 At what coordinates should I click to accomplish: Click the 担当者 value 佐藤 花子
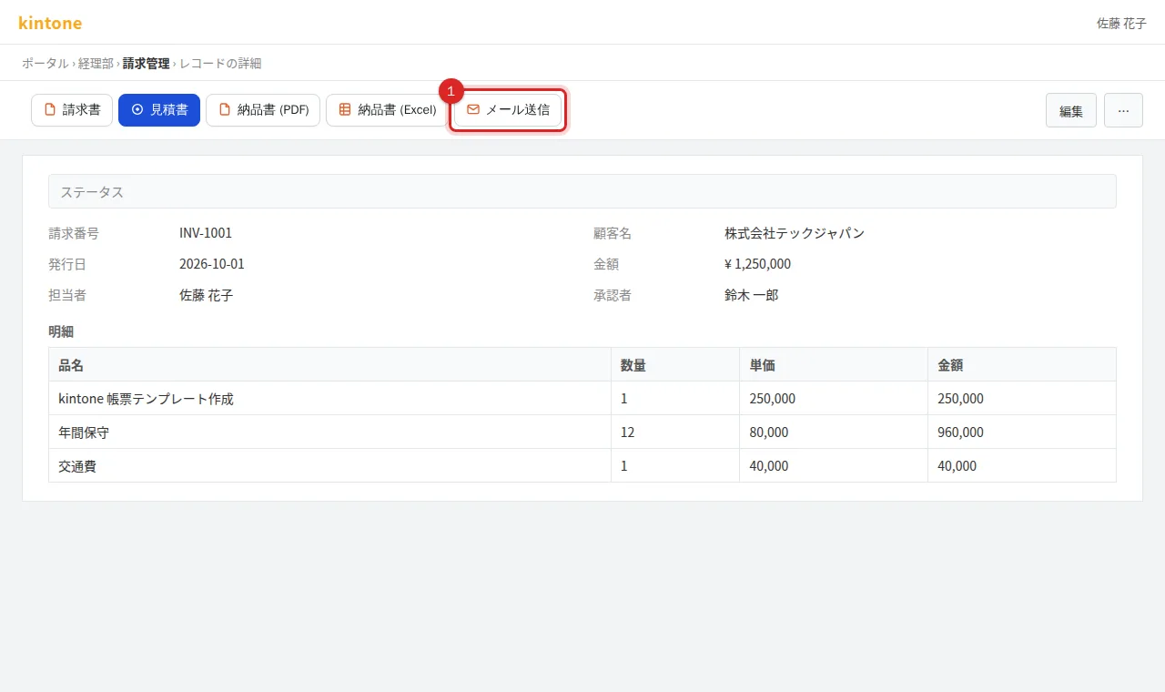coord(206,295)
